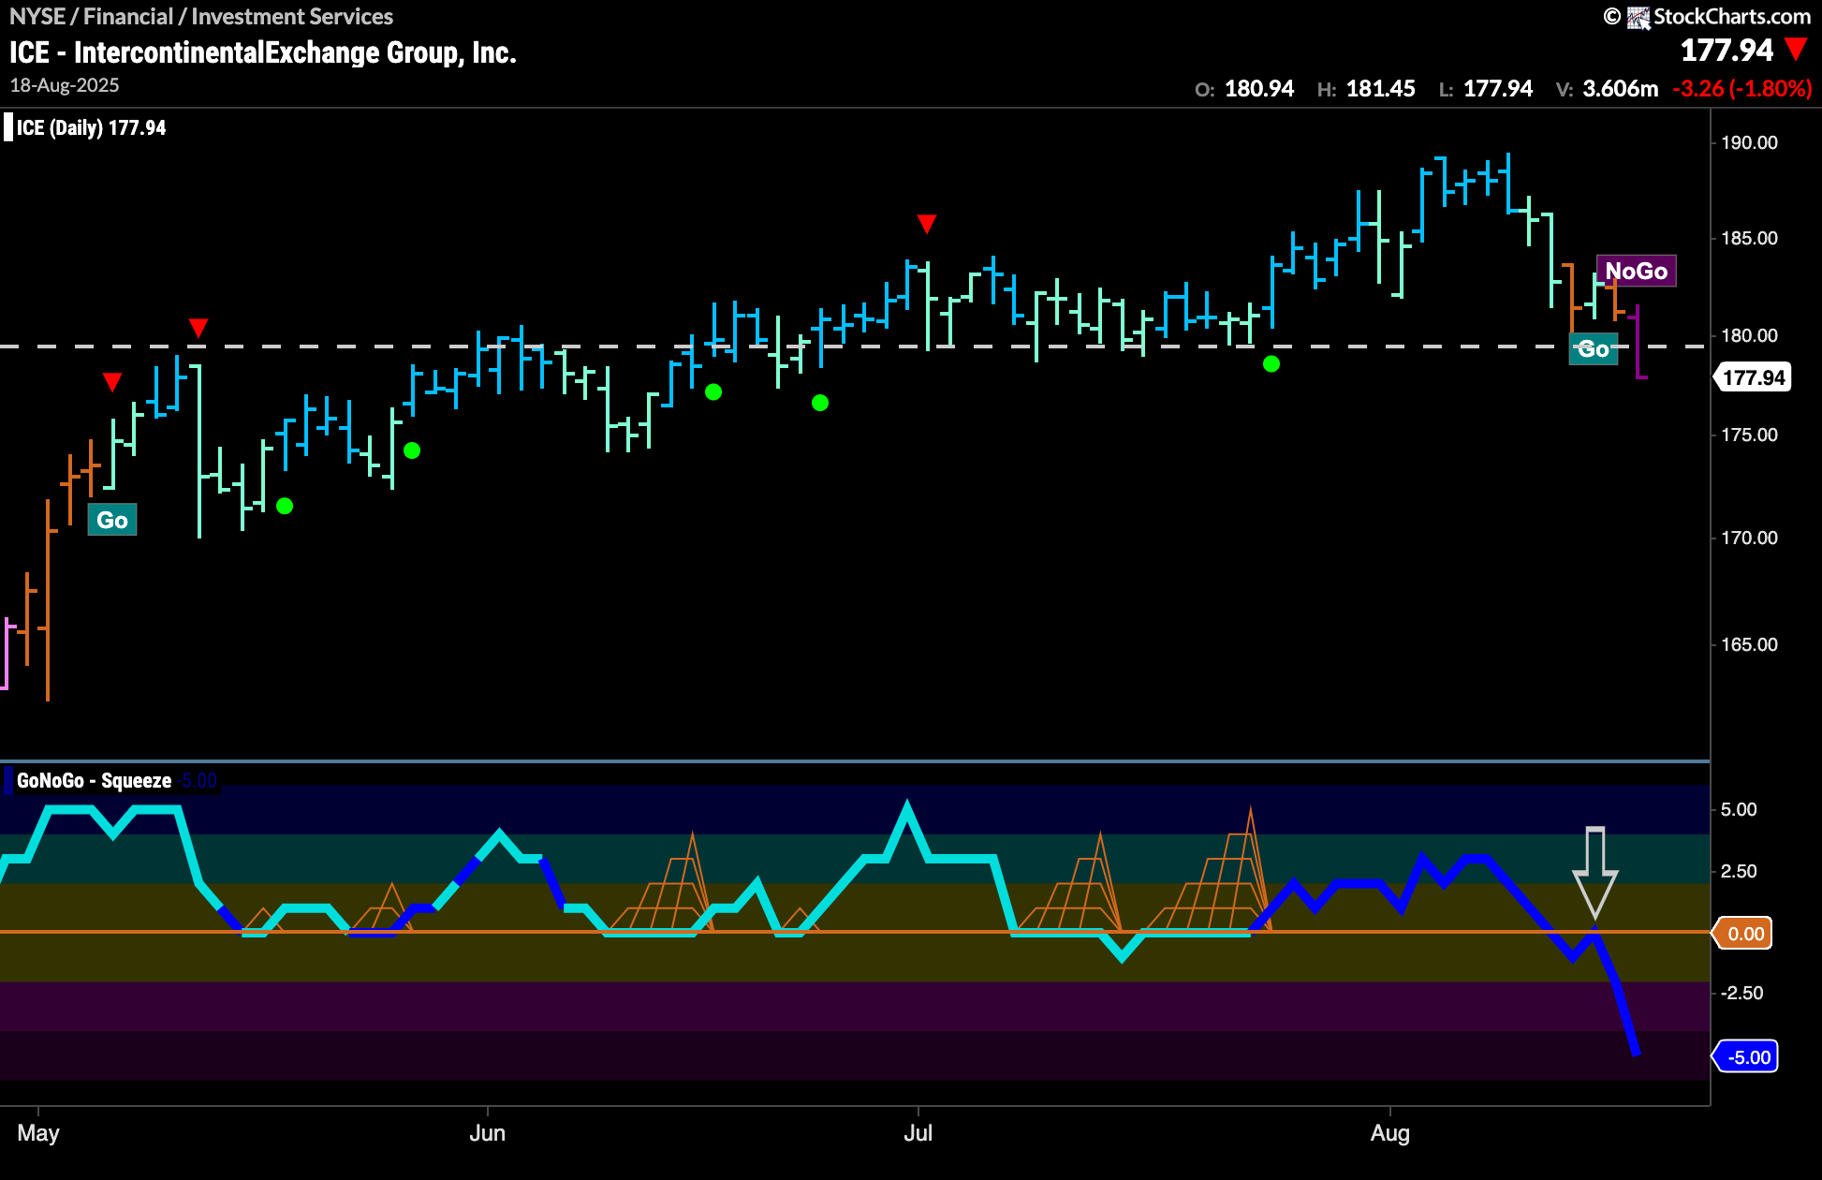Click the high value 181.45
Screen dimensions: 1822x1180
tap(1380, 89)
